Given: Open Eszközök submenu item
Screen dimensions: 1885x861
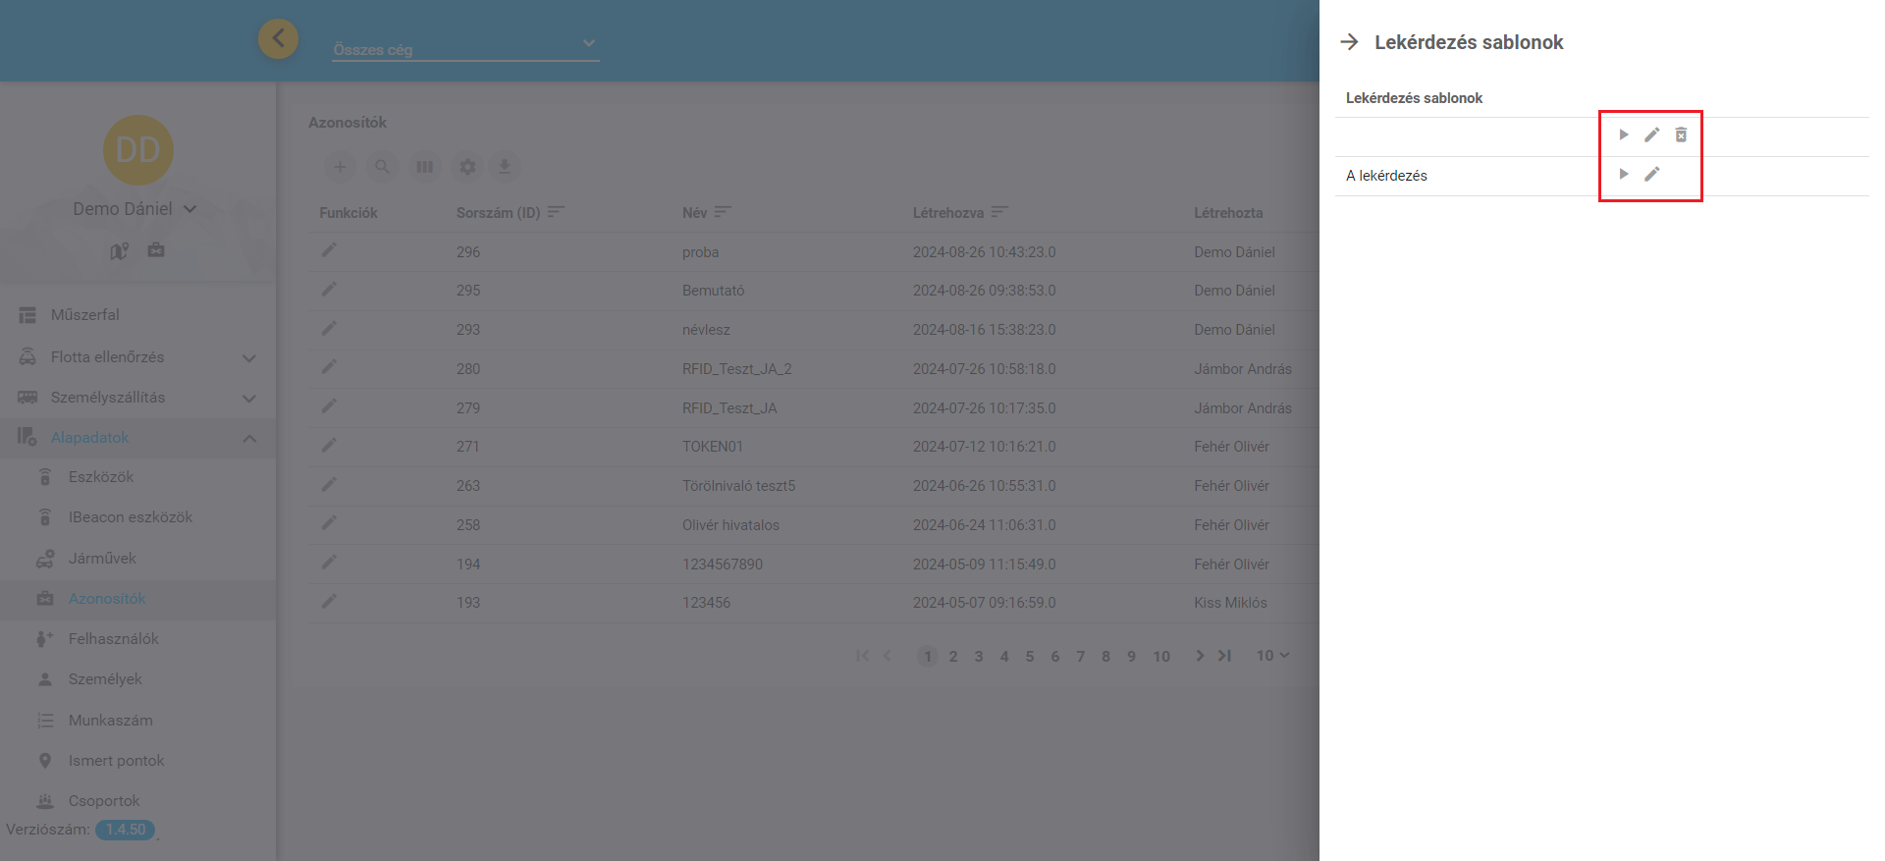Looking at the screenshot, I should 137,477.
